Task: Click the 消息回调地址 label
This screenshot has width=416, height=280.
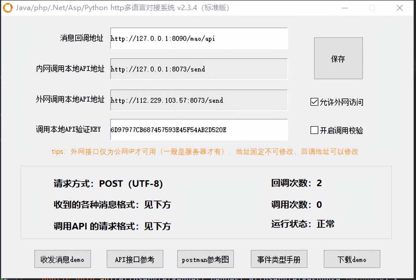Action: coord(81,38)
